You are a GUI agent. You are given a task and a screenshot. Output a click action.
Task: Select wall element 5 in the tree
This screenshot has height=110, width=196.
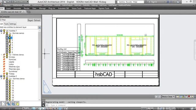12,45
